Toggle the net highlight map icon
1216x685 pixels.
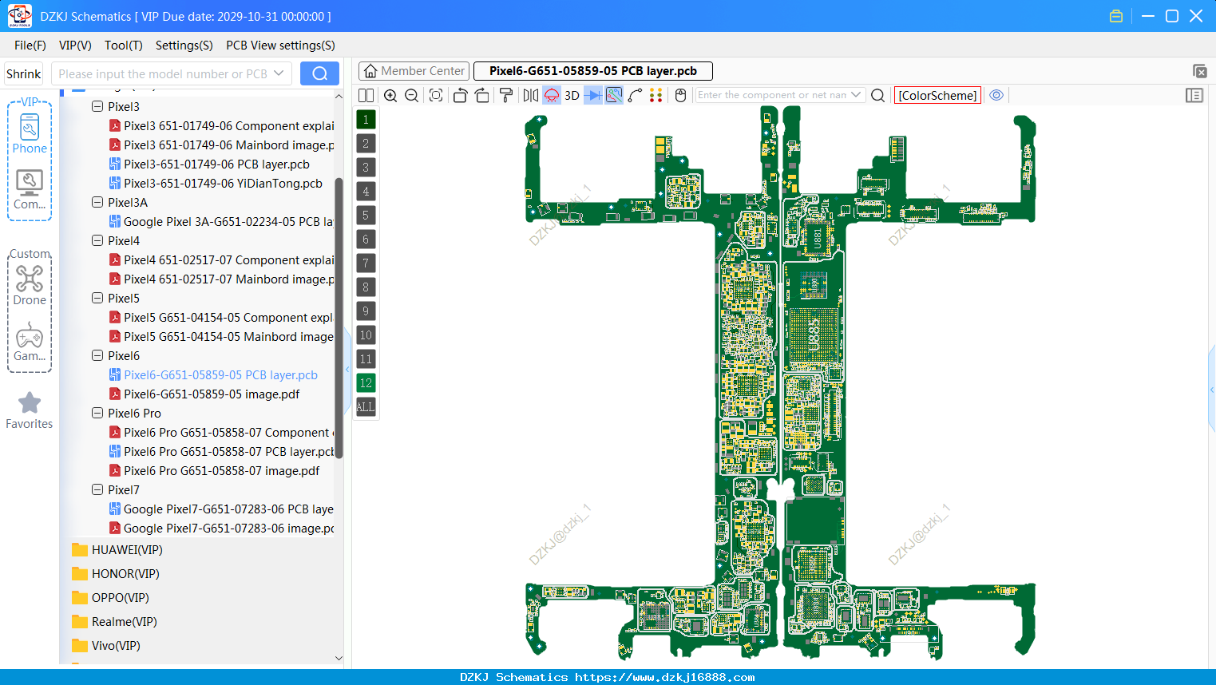614,95
